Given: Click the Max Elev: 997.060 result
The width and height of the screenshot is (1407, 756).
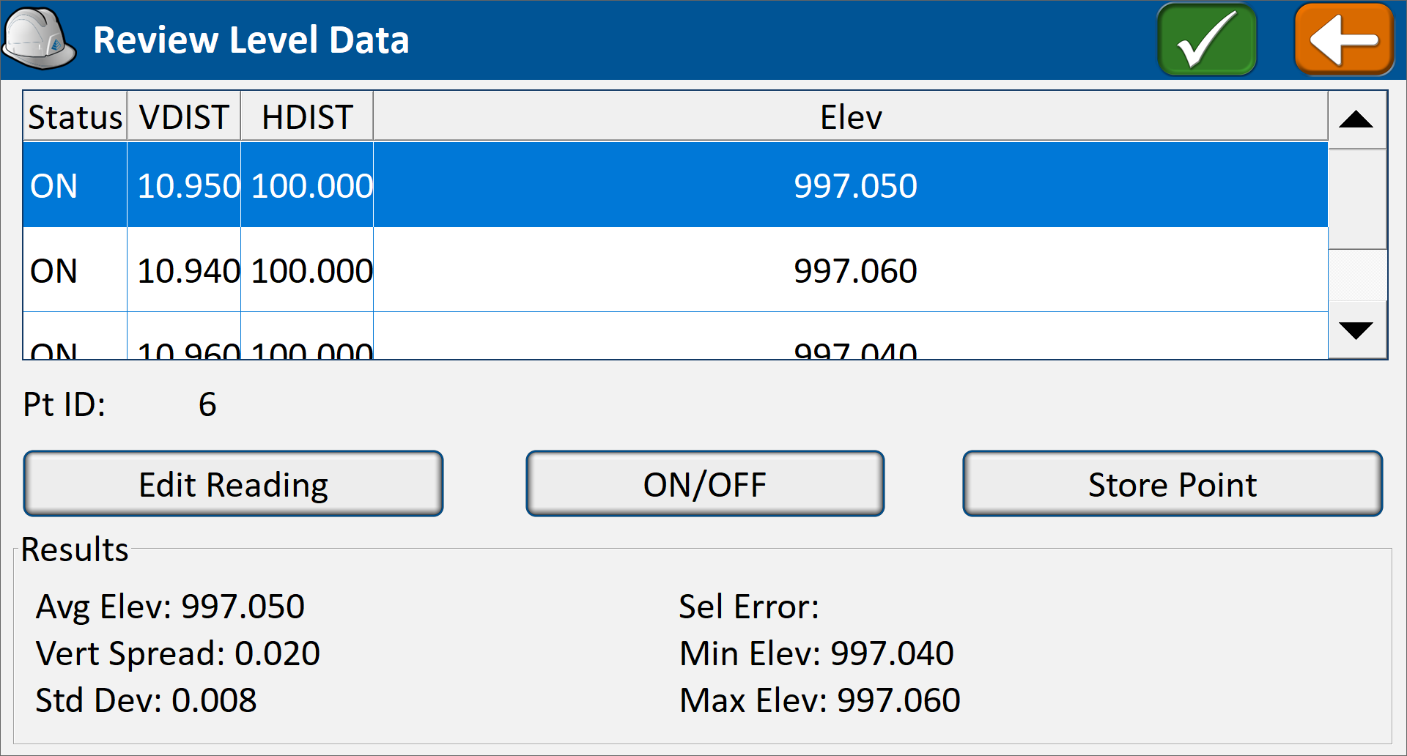Looking at the screenshot, I should coord(820,700).
